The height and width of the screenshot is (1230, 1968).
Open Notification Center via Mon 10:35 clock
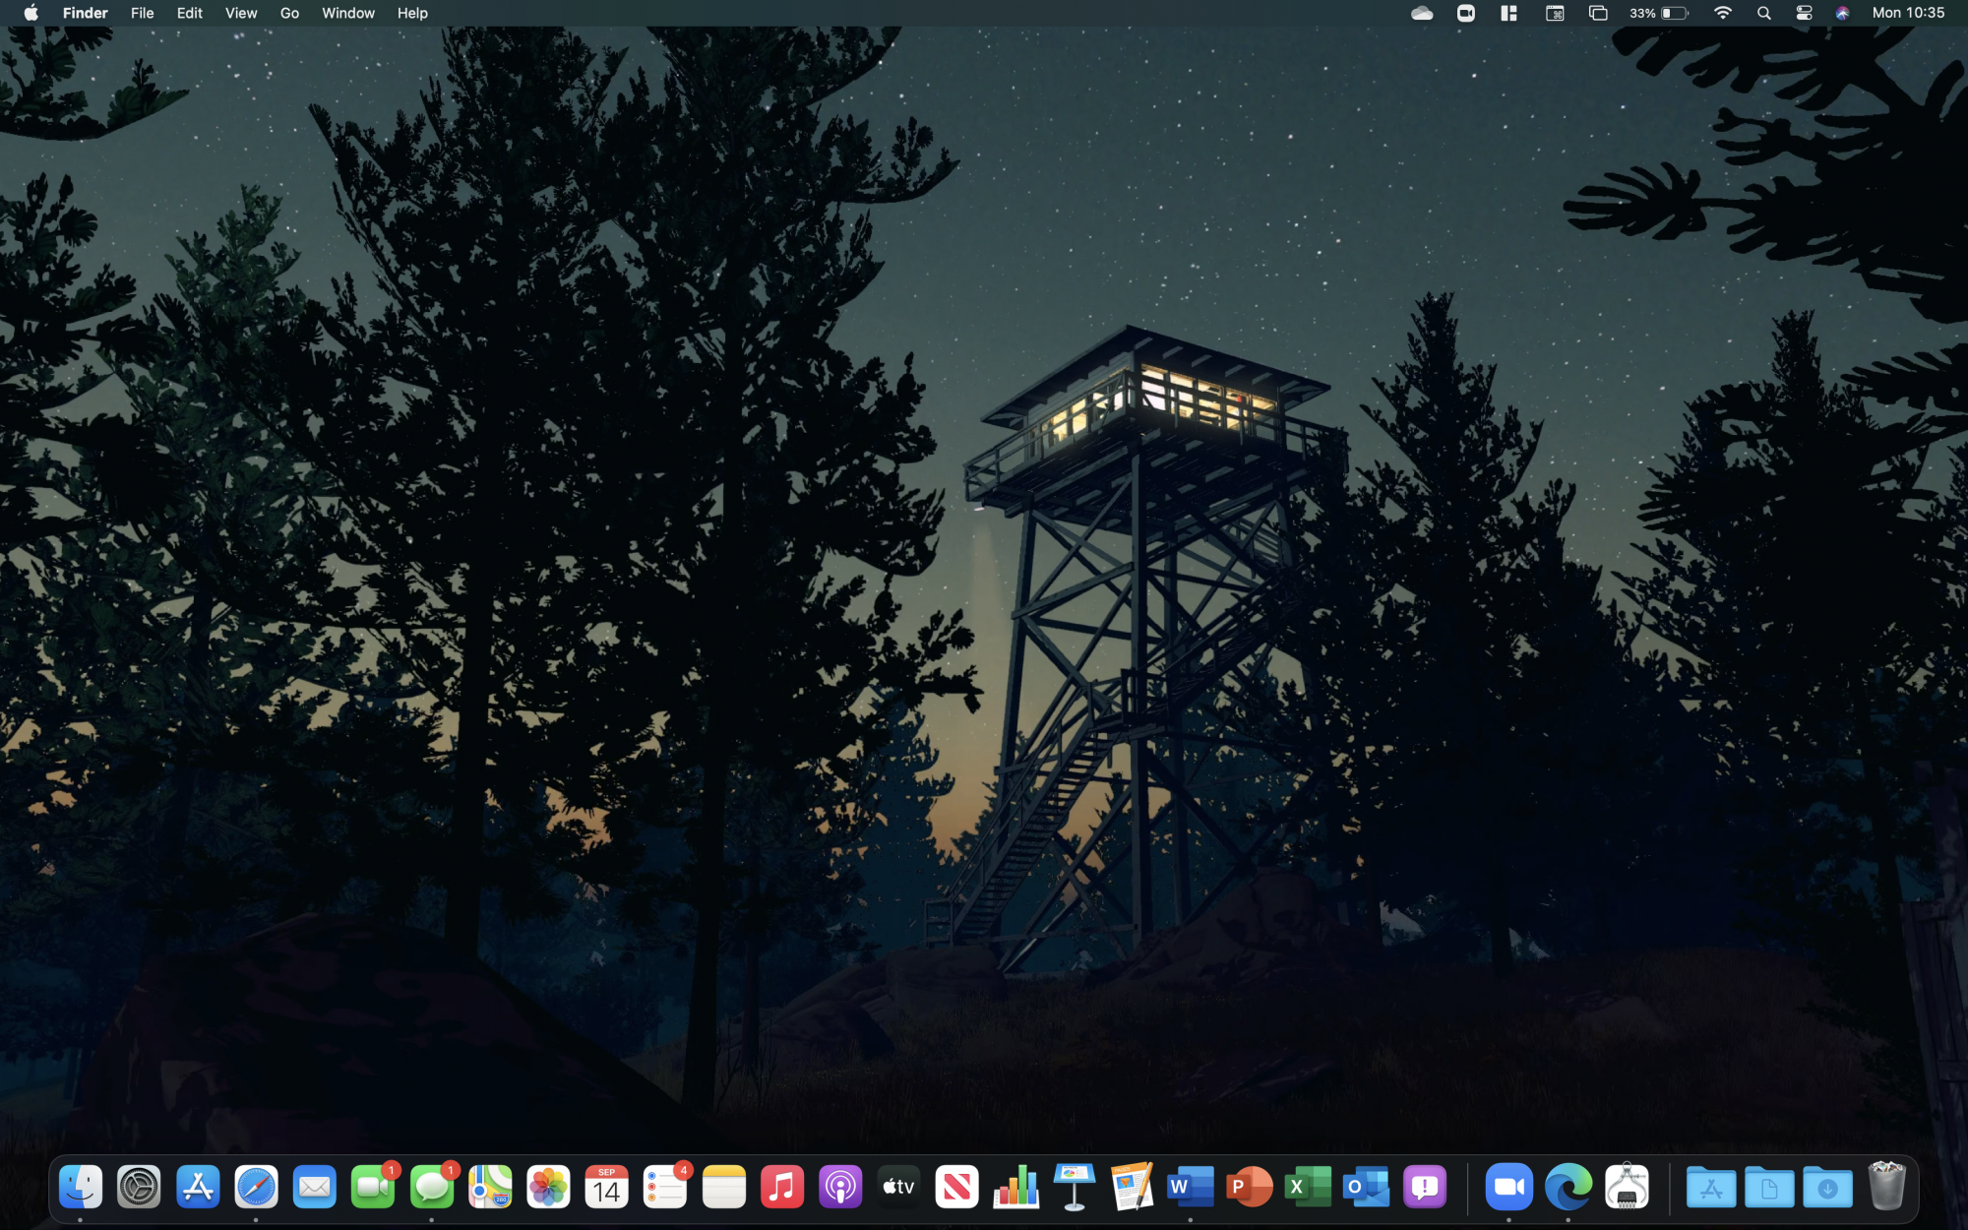1908,13
